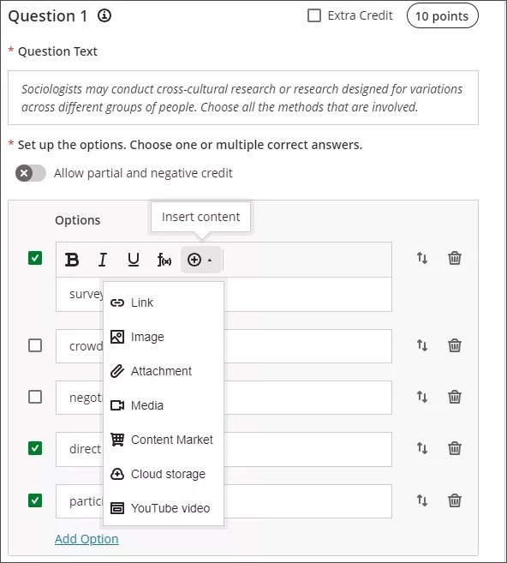Screen dimensions: 507x563
Task: Underline the option text
Action: (x=134, y=260)
